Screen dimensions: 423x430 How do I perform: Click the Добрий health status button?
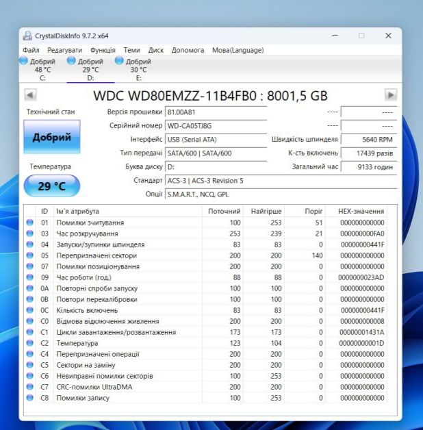click(x=52, y=136)
